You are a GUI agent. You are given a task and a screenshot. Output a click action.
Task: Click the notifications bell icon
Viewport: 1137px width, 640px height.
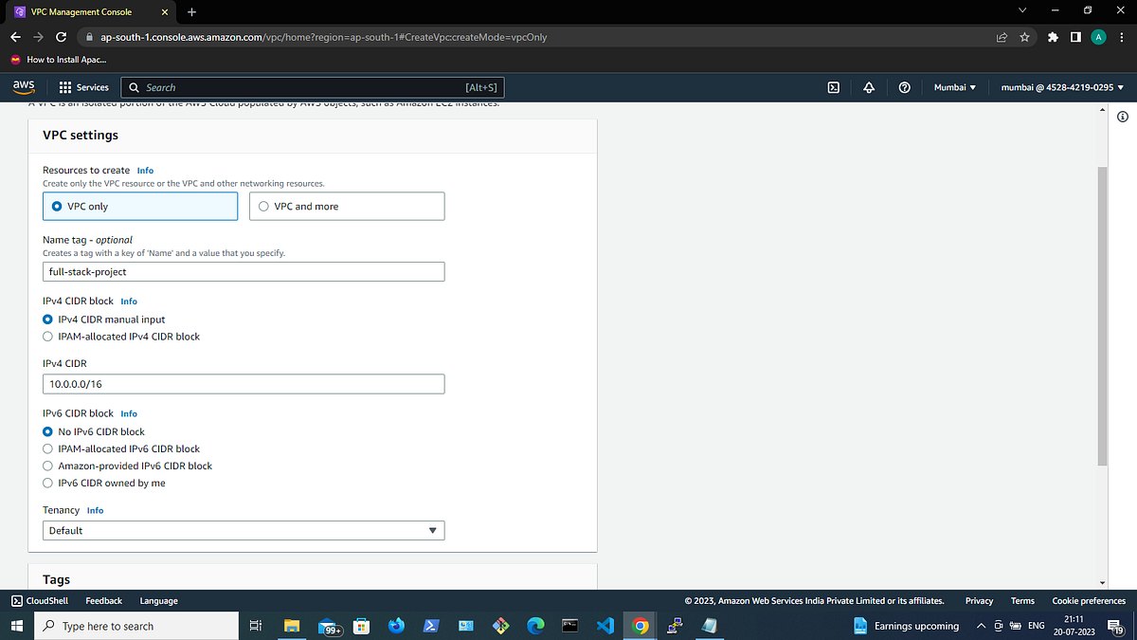(868, 86)
